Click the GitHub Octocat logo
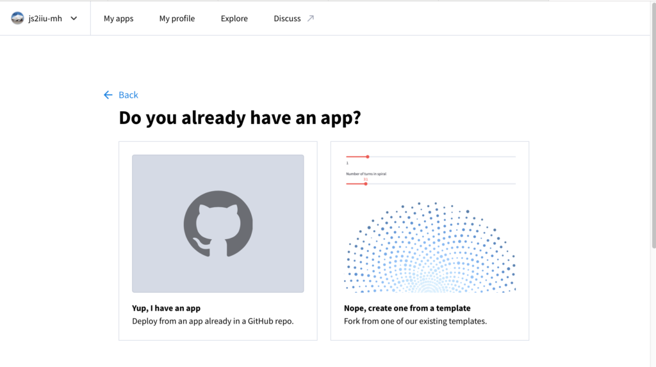Screen dimensions: 656x367 pos(218,224)
